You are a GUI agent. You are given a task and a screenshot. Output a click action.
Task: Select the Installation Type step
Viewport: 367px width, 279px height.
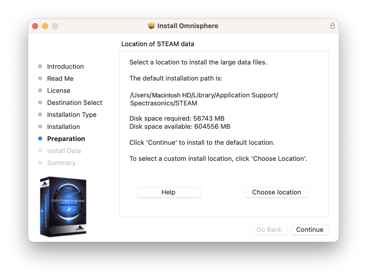coord(72,115)
